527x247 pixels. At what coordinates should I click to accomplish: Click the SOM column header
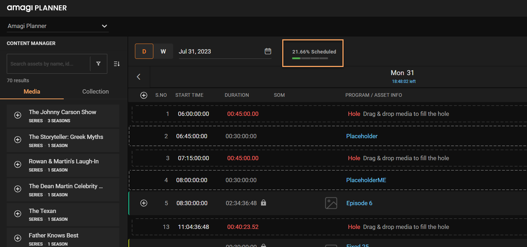point(279,95)
